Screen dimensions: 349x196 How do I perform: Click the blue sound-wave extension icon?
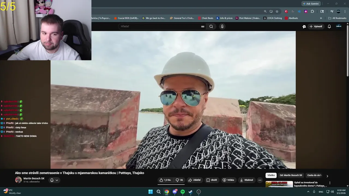tap(299, 11)
